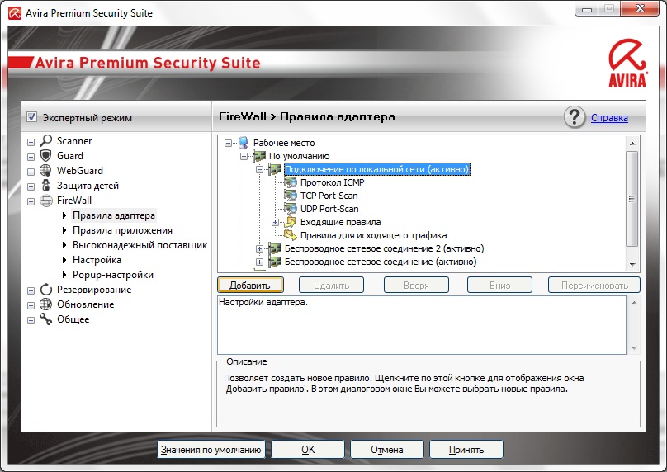Click the По умолчанию adapter icon
The height and width of the screenshot is (472, 667).
[x=259, y=156]
